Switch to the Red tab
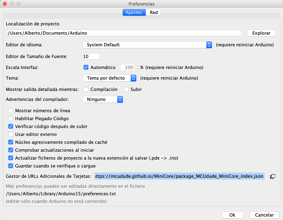 (x=154, y=12)
